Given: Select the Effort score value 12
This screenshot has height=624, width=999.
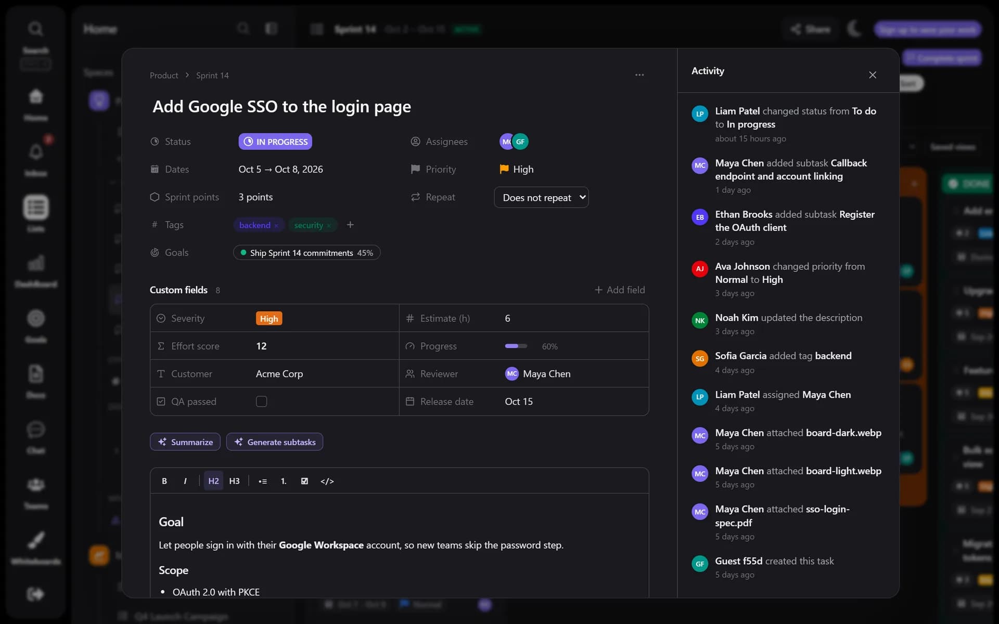Looking at the screenshot, I should (261, 346).
